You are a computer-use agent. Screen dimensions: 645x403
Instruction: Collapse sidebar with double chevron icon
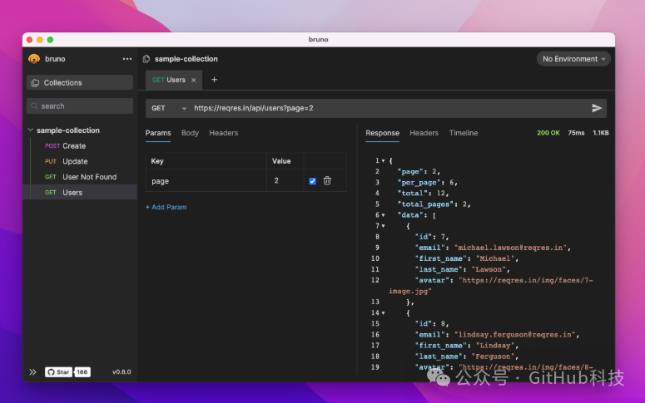click(x=32, y=372)
